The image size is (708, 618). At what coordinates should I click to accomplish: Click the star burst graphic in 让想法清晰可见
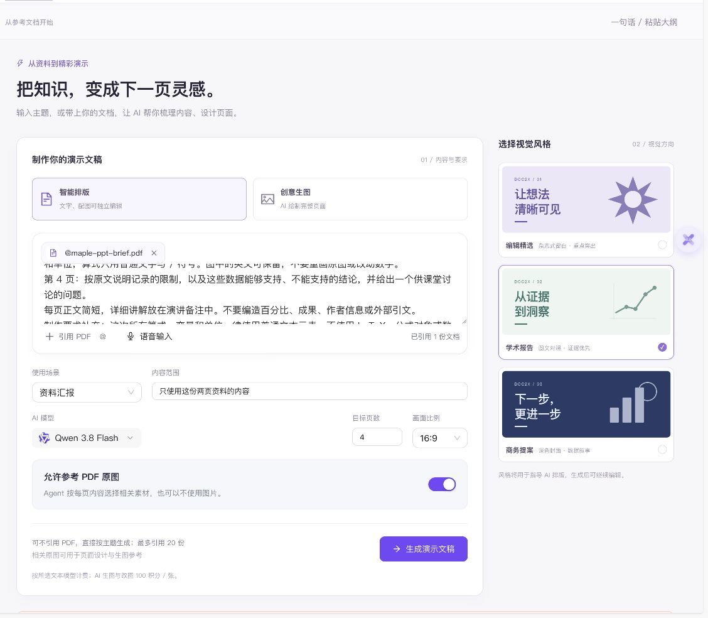(x=633, y=200)
